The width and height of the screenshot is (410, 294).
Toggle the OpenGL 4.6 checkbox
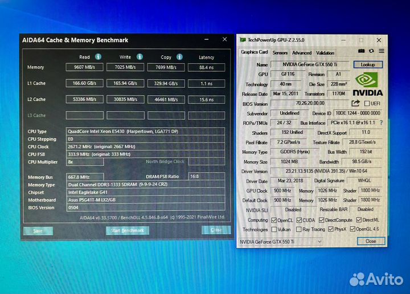click(x=352, y=229)
